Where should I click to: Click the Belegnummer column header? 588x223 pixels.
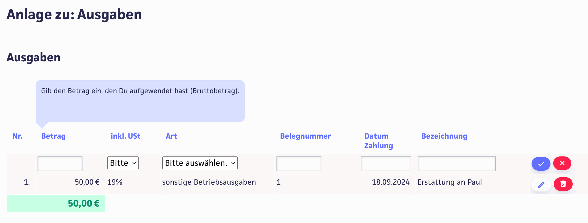point(305,136)
